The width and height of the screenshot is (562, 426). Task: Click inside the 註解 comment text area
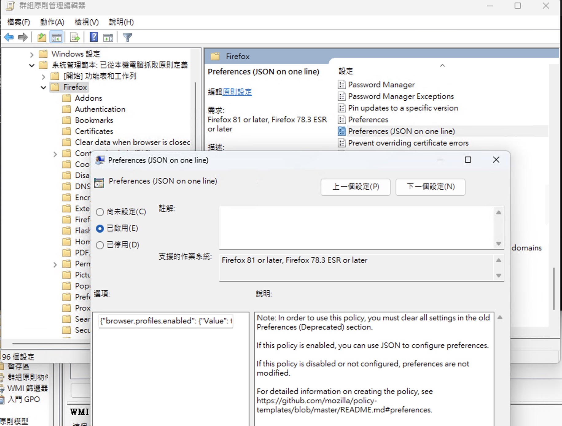click(357, 228)
